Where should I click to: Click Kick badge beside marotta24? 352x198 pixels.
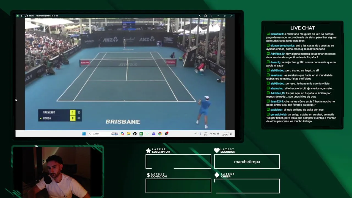[x=268, y=34]
